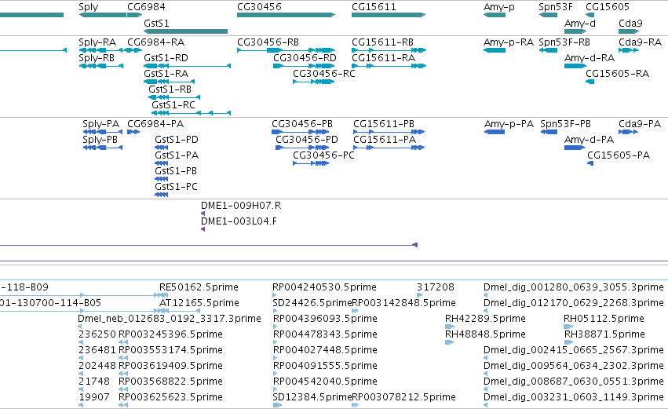Viewport: 668px width, 409px height.
Task: Select the DME1-009H07.R feature label
Action: pyautogui.click(x=241, y=206)
